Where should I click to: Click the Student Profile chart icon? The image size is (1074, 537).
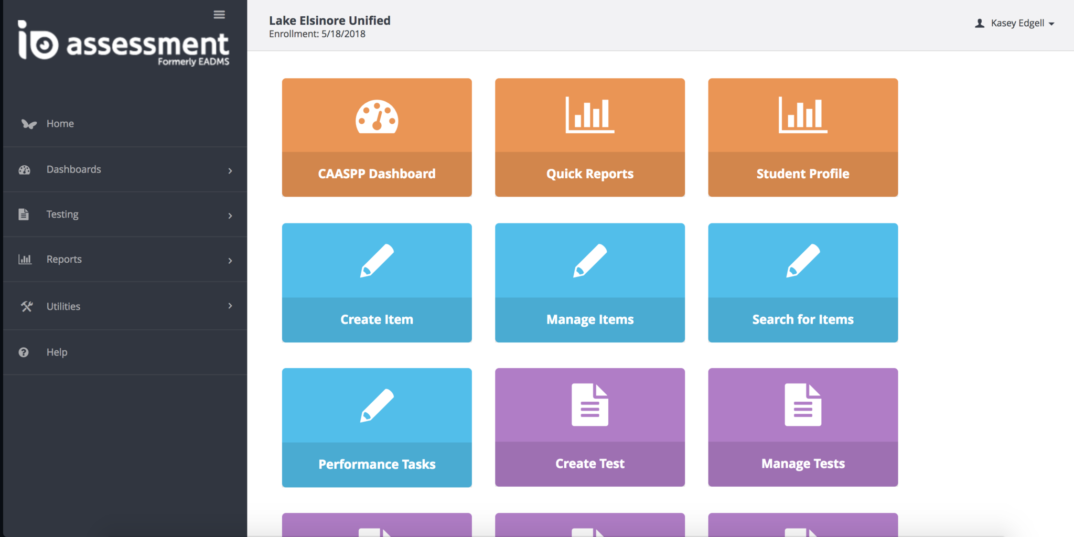click(x=802, y=115)
